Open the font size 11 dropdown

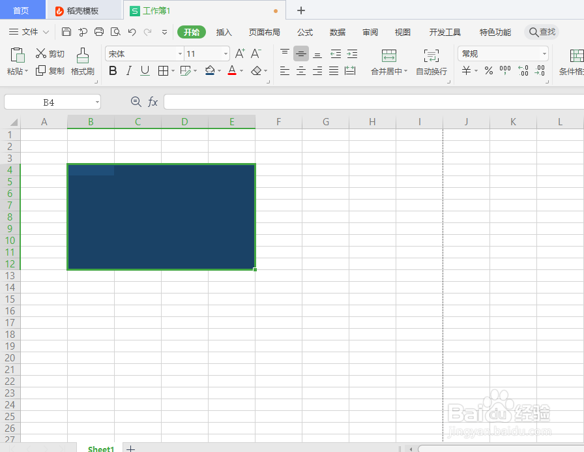pyautogui.click(x=226, y=54)
